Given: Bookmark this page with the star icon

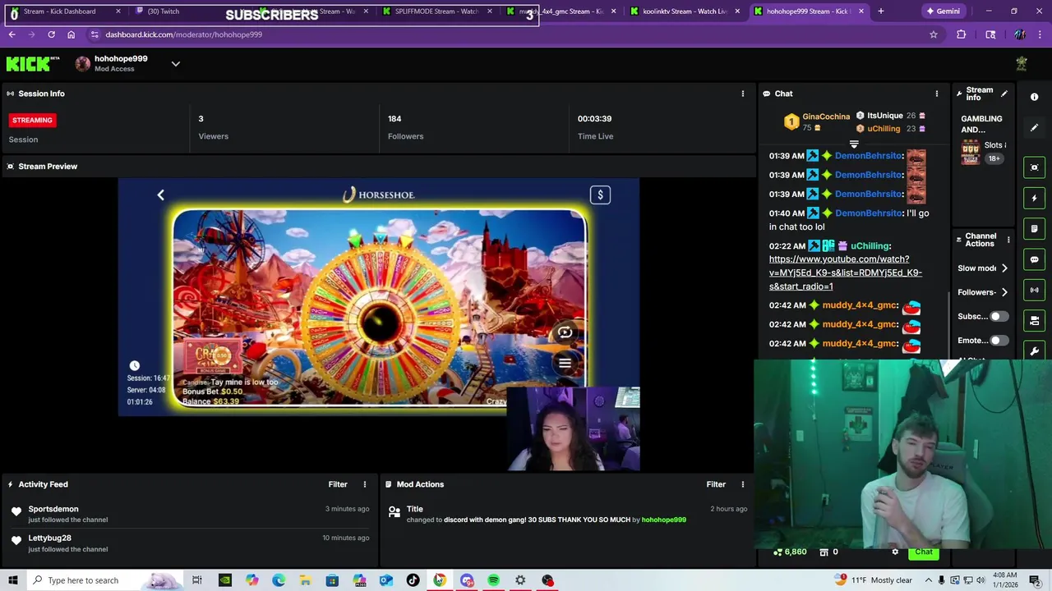Looking at the screenshot, I should (x=934, y=34).
